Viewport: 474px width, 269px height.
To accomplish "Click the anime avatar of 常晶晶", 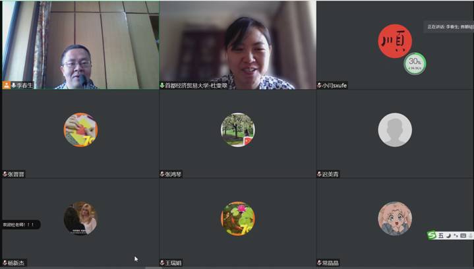I will click(x=395, y=218).
